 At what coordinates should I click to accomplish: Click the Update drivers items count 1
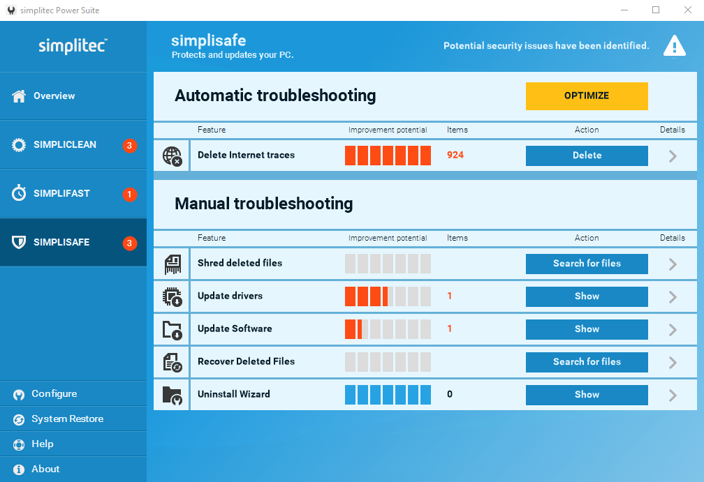point(450,296)
